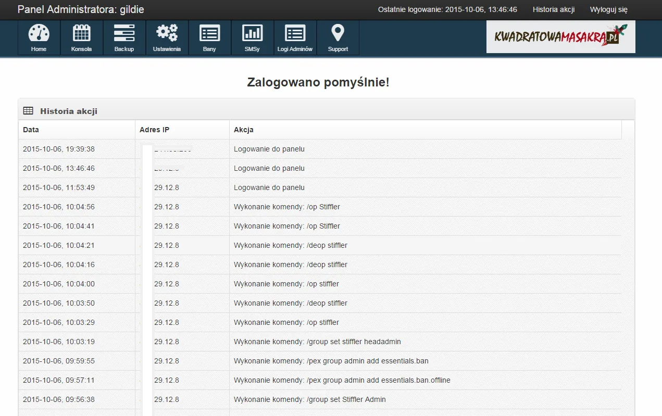
Task: Select date 2015-10-06, 10:03:29
Action: coord(59,322)
